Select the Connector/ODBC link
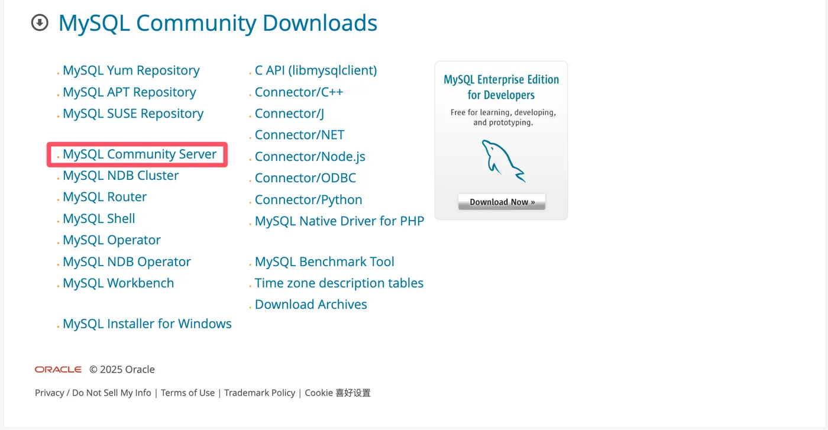The image size is (828, 430). point(305,178)
